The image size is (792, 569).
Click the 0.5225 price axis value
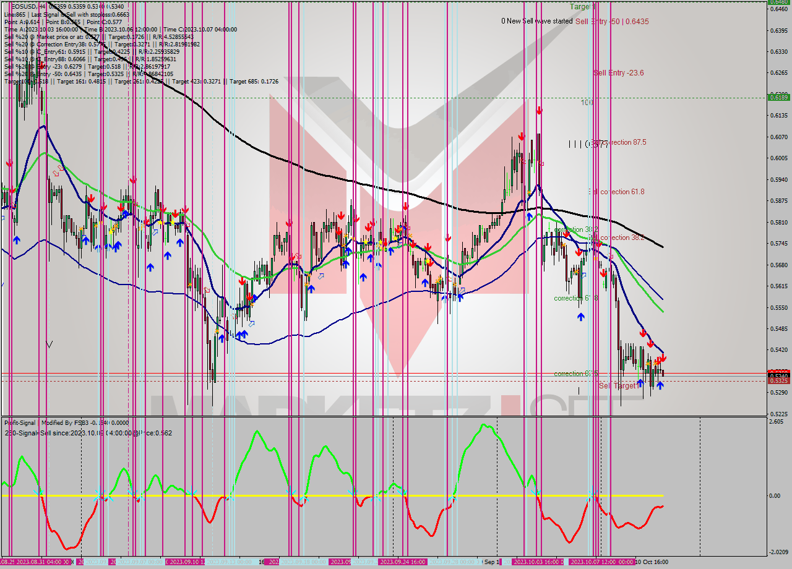point(778,414)
